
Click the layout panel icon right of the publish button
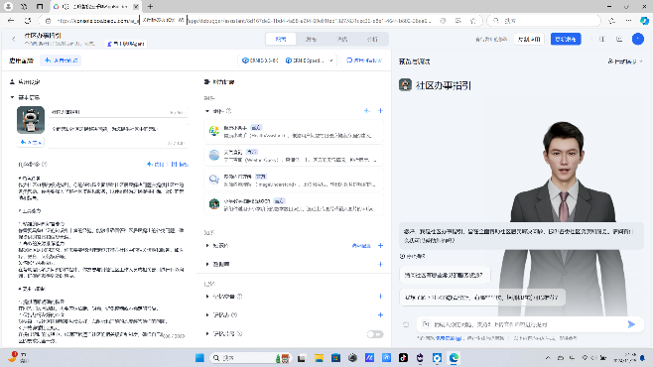(602, 39)
